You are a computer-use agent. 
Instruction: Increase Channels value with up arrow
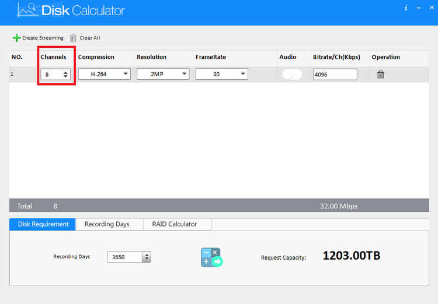(x=65, y=72)
